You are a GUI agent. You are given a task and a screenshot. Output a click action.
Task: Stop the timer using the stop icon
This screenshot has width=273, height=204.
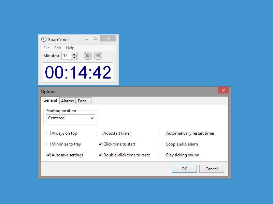click(98, 55)
